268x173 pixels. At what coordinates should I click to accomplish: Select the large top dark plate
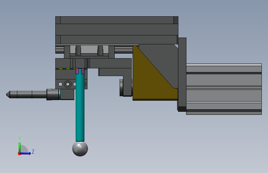[117, 30]
